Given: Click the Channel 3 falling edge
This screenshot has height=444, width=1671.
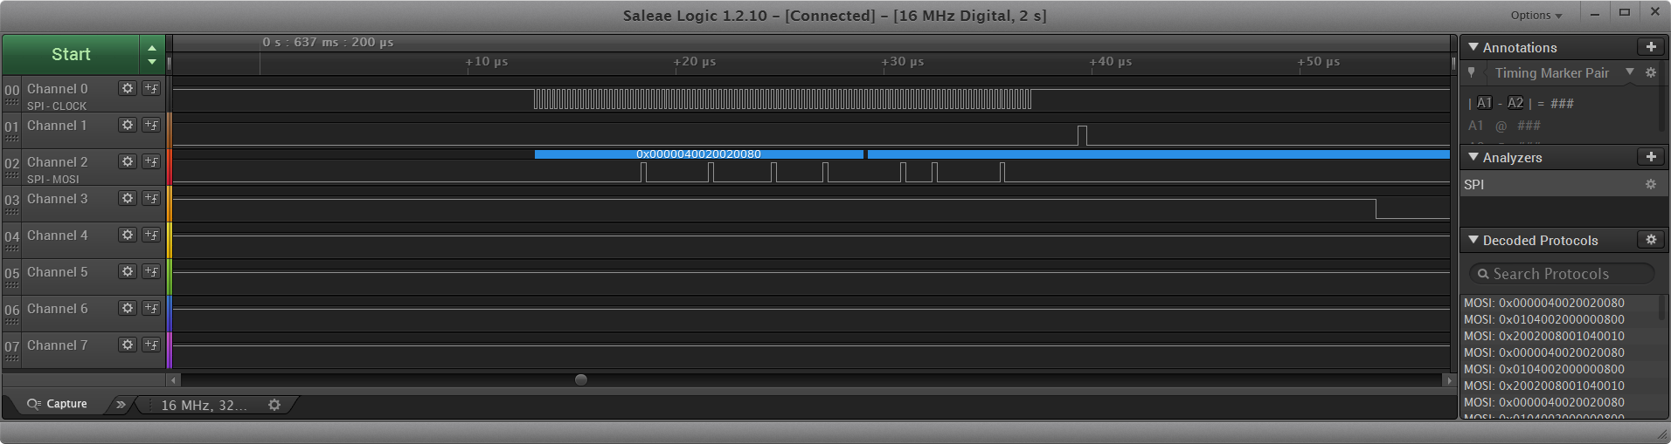Looking at the screenshot, I should 1376,208.
